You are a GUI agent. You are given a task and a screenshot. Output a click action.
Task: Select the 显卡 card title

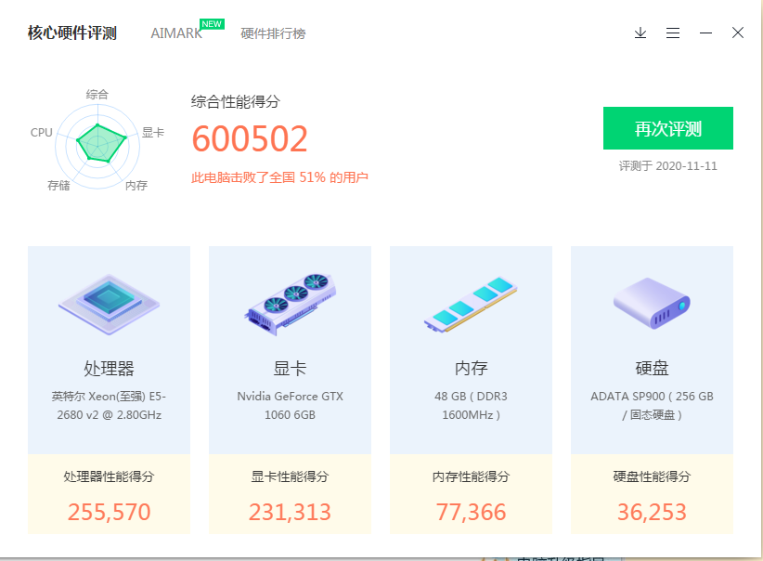point(290,368)
